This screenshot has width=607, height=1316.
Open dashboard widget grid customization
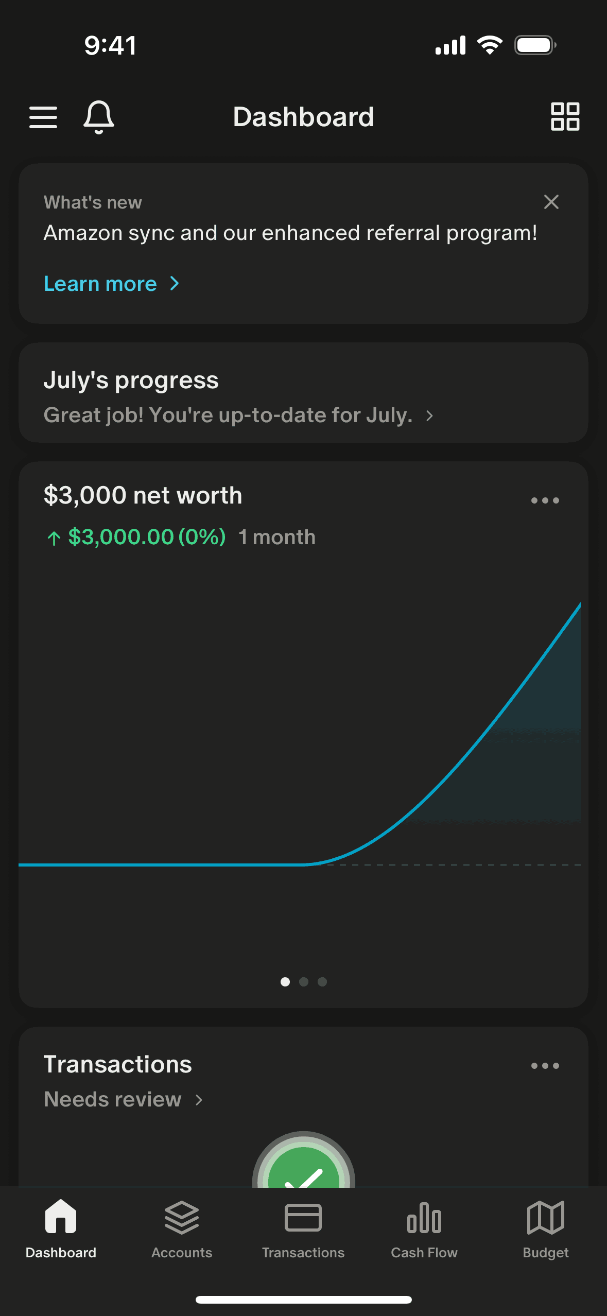[x=565, y=116]
